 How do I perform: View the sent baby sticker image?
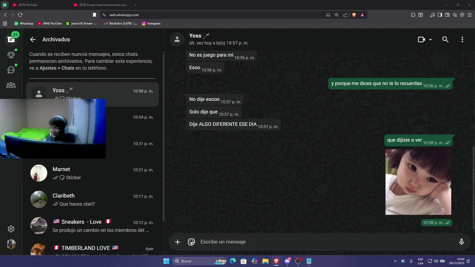[418, 182]
